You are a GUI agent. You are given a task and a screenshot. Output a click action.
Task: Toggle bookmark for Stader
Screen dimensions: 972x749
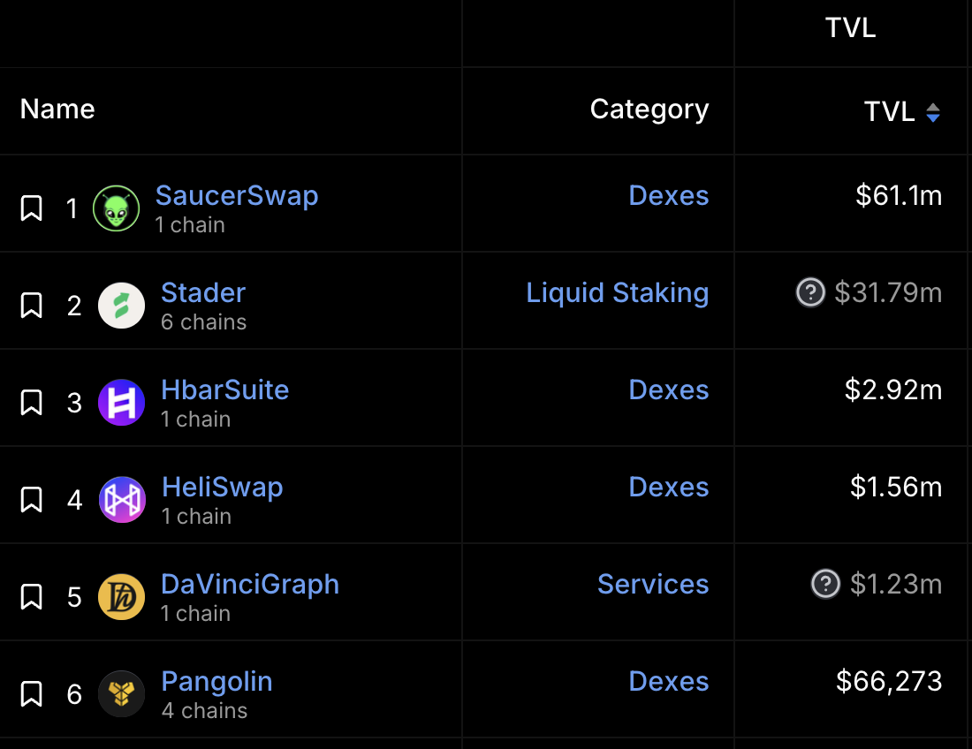tap(32, 306)
